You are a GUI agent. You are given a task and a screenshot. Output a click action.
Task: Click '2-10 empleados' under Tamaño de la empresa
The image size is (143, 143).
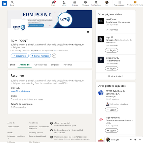(x=18, y=107)
